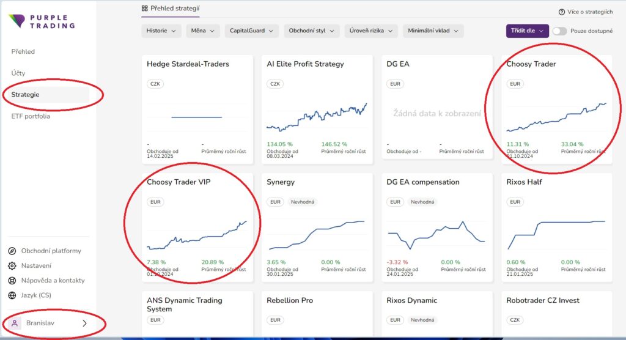Open the DG EA compensation card title
The image size is (626, 340).
pyautogui.click(x=423, y=182)
